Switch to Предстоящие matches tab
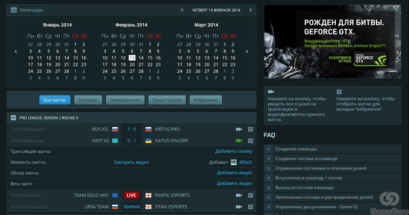Viewport: 409px width, 215px height. click(167, 100)
